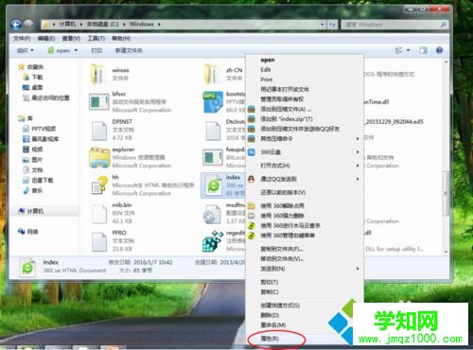Screen dimensions: 473x350
Task: Click the 360云盘 cloud icon
Action: coord(252,152)
